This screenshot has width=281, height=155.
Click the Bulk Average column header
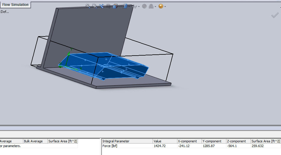35,141
